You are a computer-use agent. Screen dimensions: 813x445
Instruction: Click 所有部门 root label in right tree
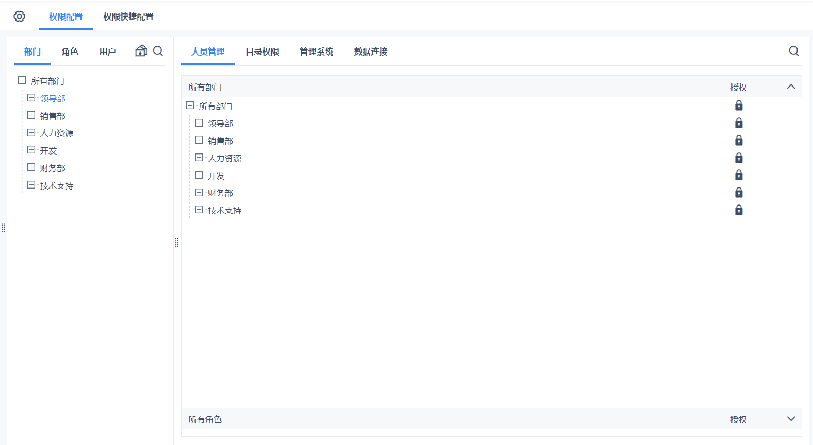(215, 107)
